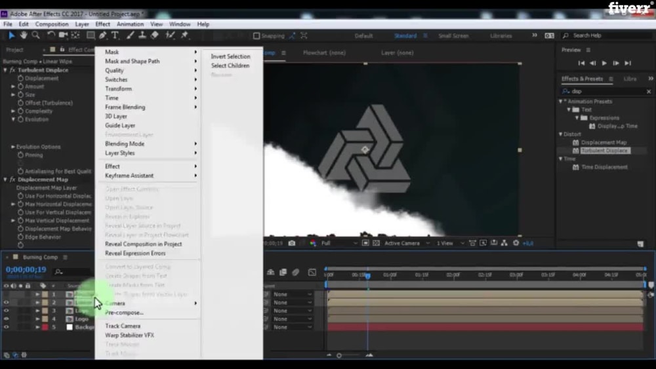Open the Animation menu
656x369 pixels.
coord(130,24)
